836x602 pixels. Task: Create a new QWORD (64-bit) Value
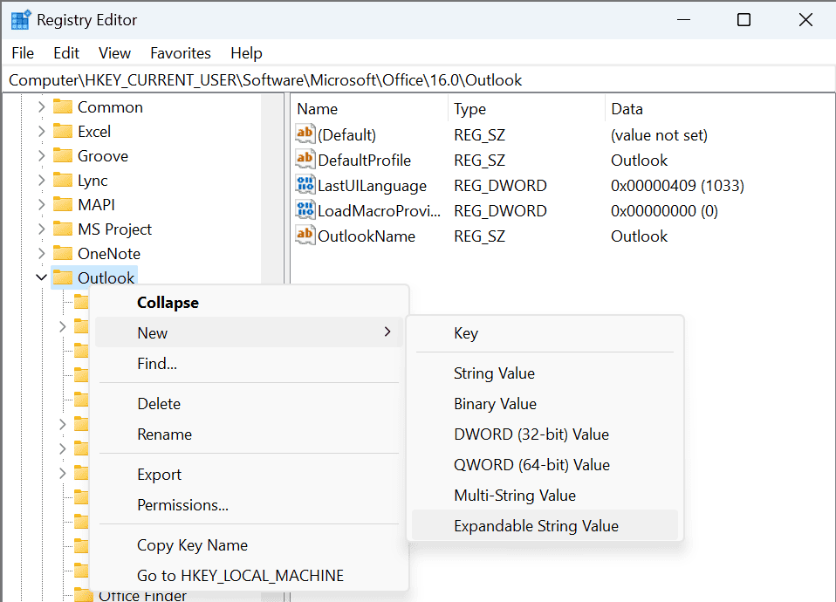click(x=545, y=465)
